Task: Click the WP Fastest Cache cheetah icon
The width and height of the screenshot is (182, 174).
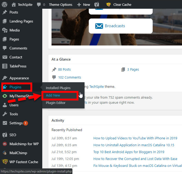Action: [4, 162]
